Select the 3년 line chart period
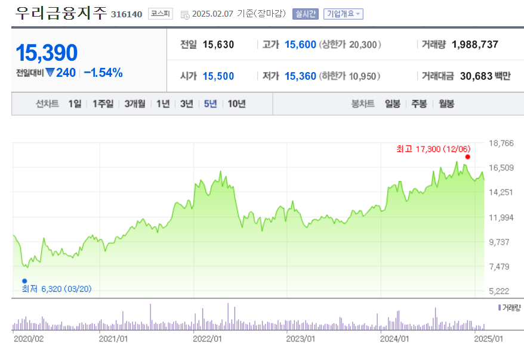 (x=187, y=104)
